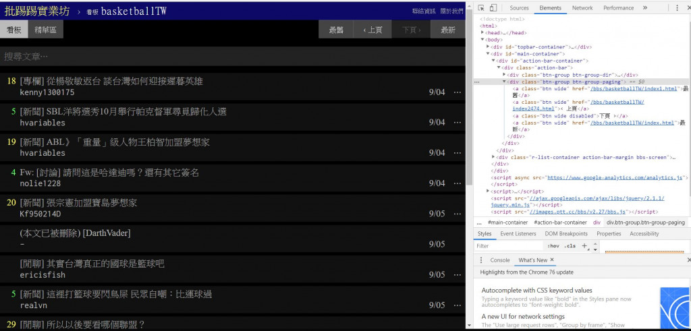The height and width of the screenshot is (331, 691).
Task: Collapse the main-container div node
Action: [x=488, y=54]
